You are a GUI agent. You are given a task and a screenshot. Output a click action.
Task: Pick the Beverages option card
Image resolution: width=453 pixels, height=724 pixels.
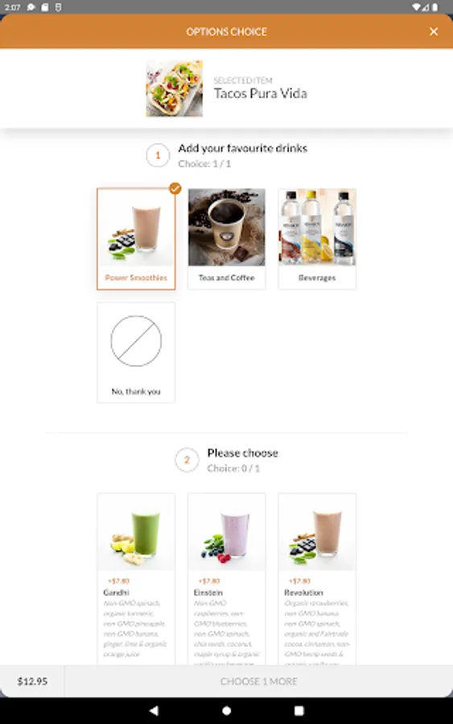point(317,239)
